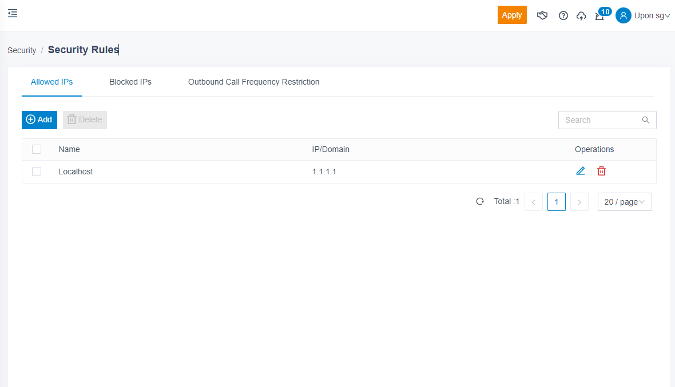Open Outbound Call Frequency Restriction tab

[x=253, y=82]
